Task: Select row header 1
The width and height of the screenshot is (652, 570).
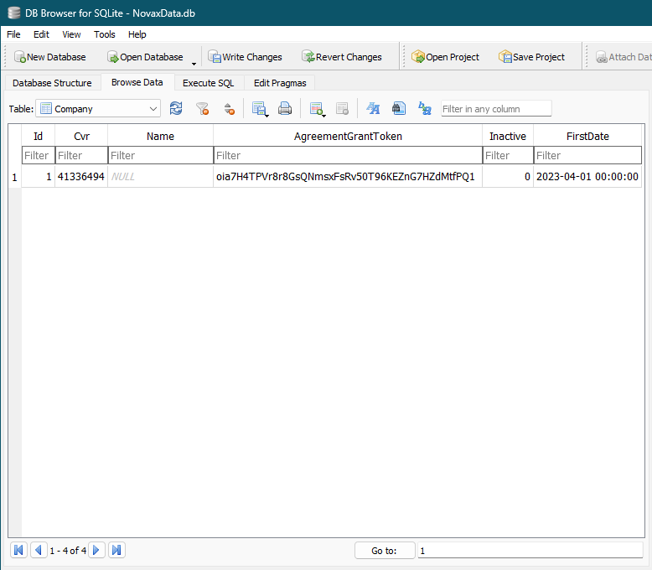Action: 15,177
